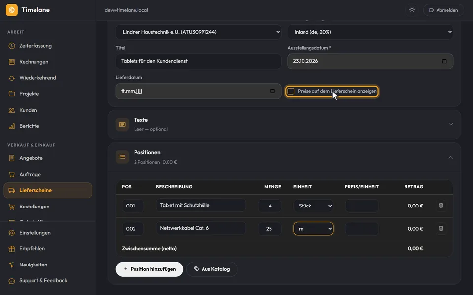Viewport: 473px width, 295px height.
Task: Open calendar picker for Lieferdatum
Action: tap(272, 91)
